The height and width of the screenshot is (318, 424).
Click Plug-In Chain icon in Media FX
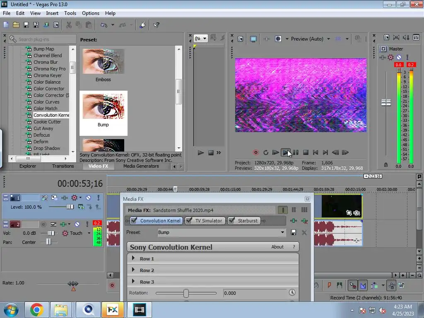(x=294, y=221)
